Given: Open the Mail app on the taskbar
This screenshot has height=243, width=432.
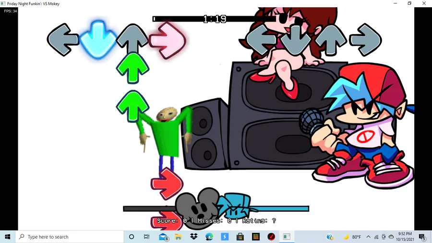Looking at the screenshot, I should pos(163,237).
